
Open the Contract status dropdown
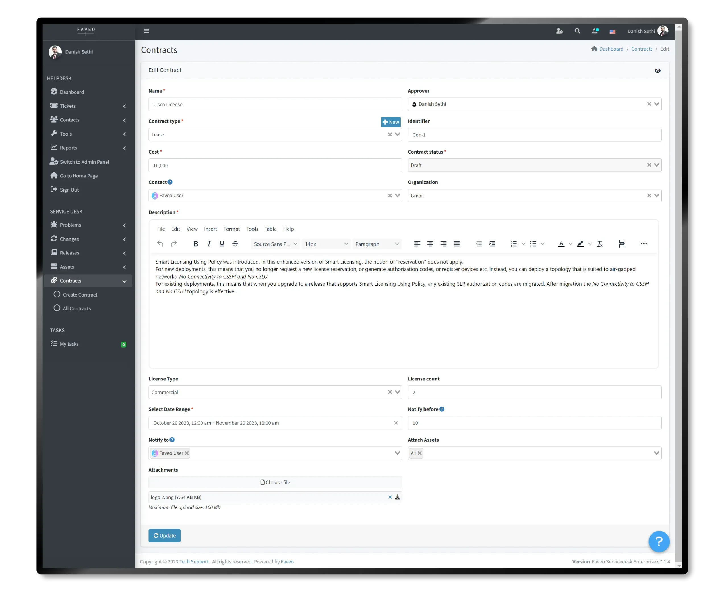[656, 165]
